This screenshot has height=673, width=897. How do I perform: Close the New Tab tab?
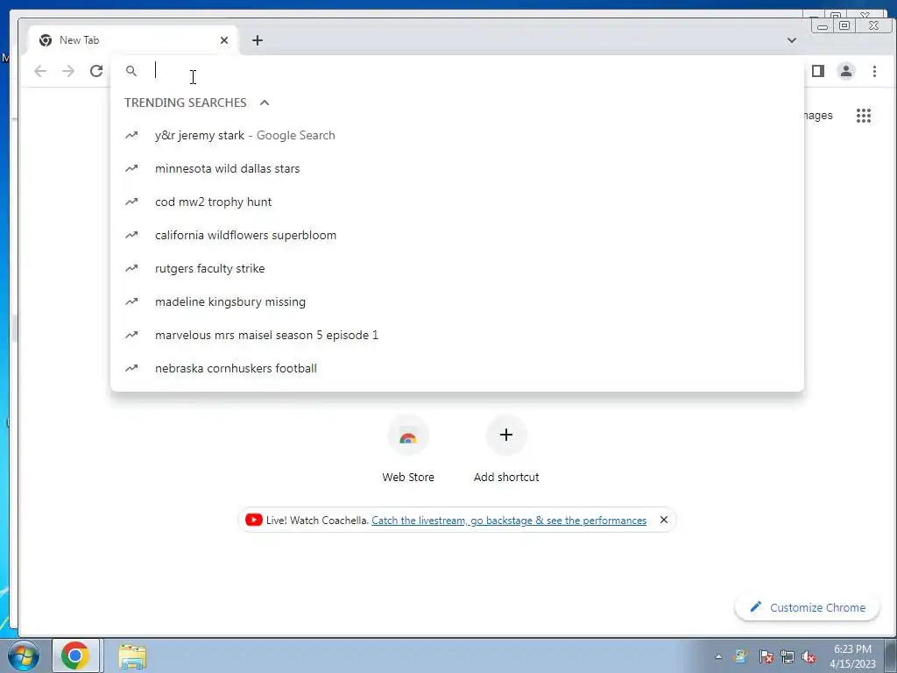(x=224, y=40)
